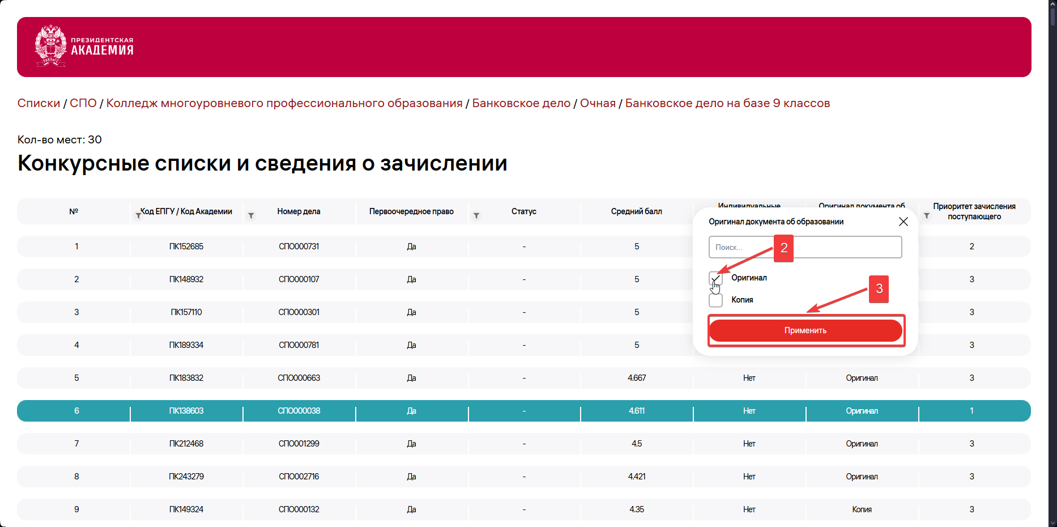Open the filter for Первоочередное право column
Image resolution: width=1057 pixels, height=527 pixels.
tap(478, 215)
